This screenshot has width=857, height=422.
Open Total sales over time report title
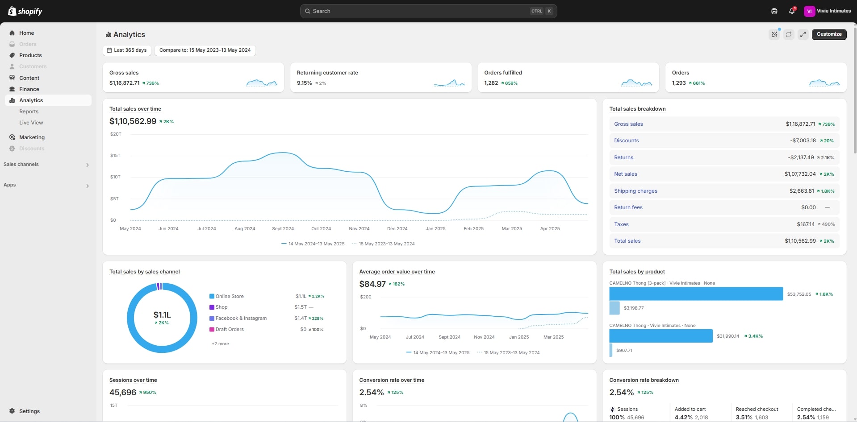coord(135,109)
